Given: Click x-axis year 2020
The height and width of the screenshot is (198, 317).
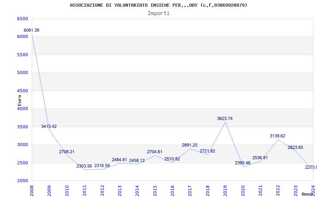Looking at the screenshot, I should tap(243, 191).
